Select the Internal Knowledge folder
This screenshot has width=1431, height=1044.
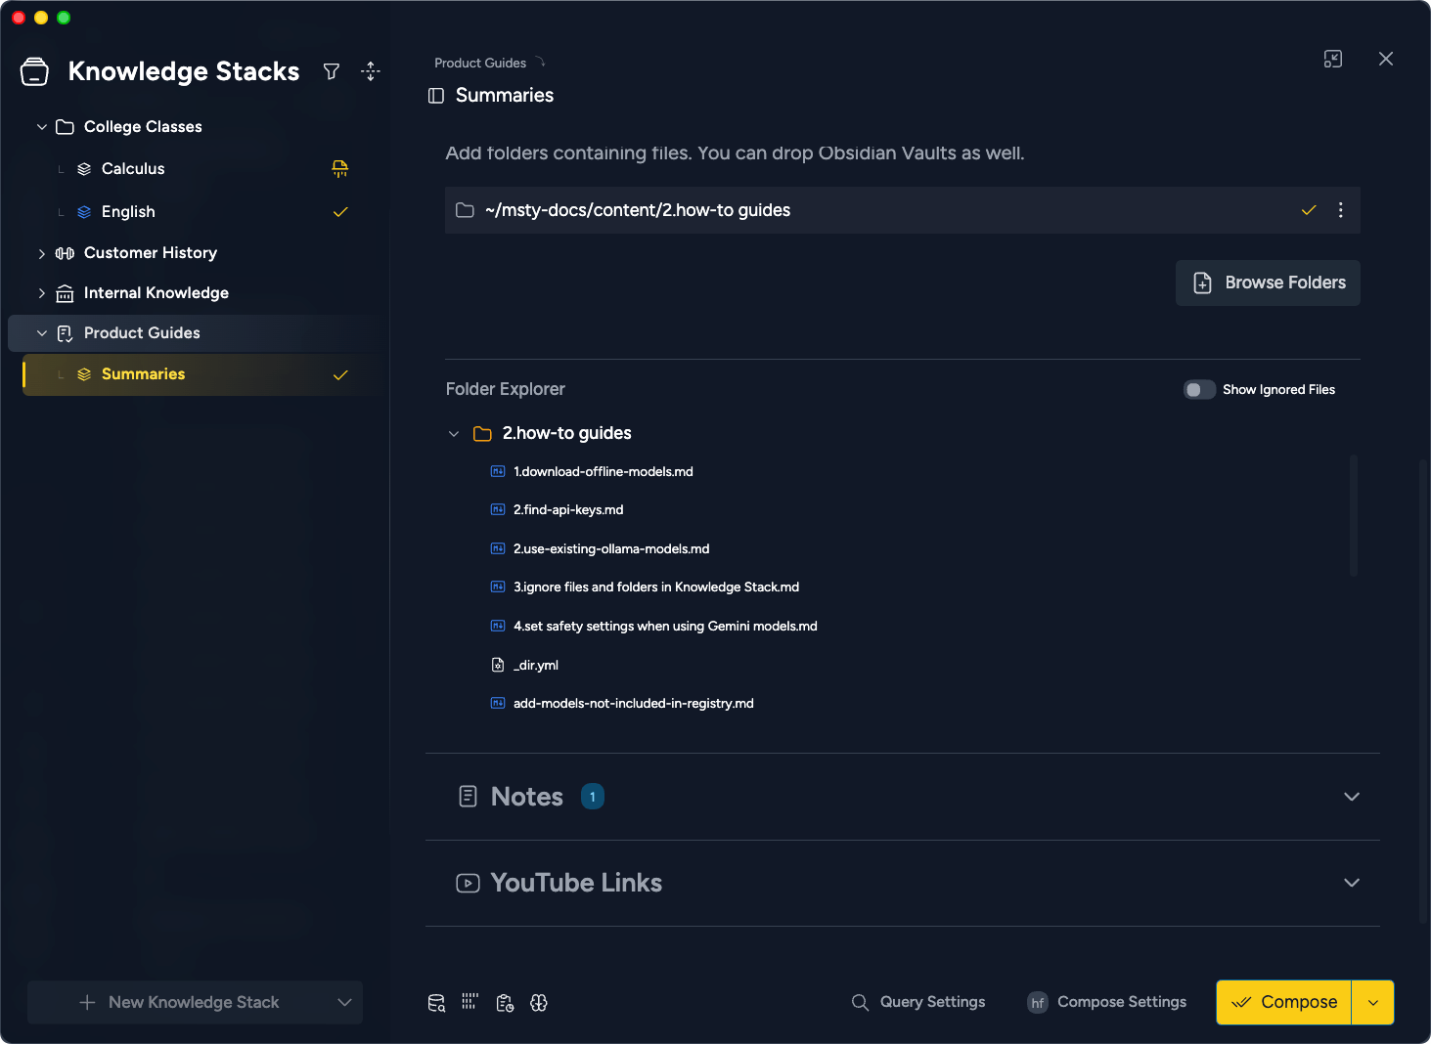156,293
